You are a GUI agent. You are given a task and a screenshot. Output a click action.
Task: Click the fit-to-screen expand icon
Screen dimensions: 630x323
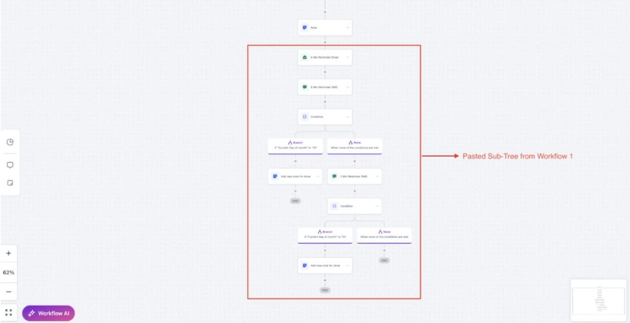(x=9, y=313)
